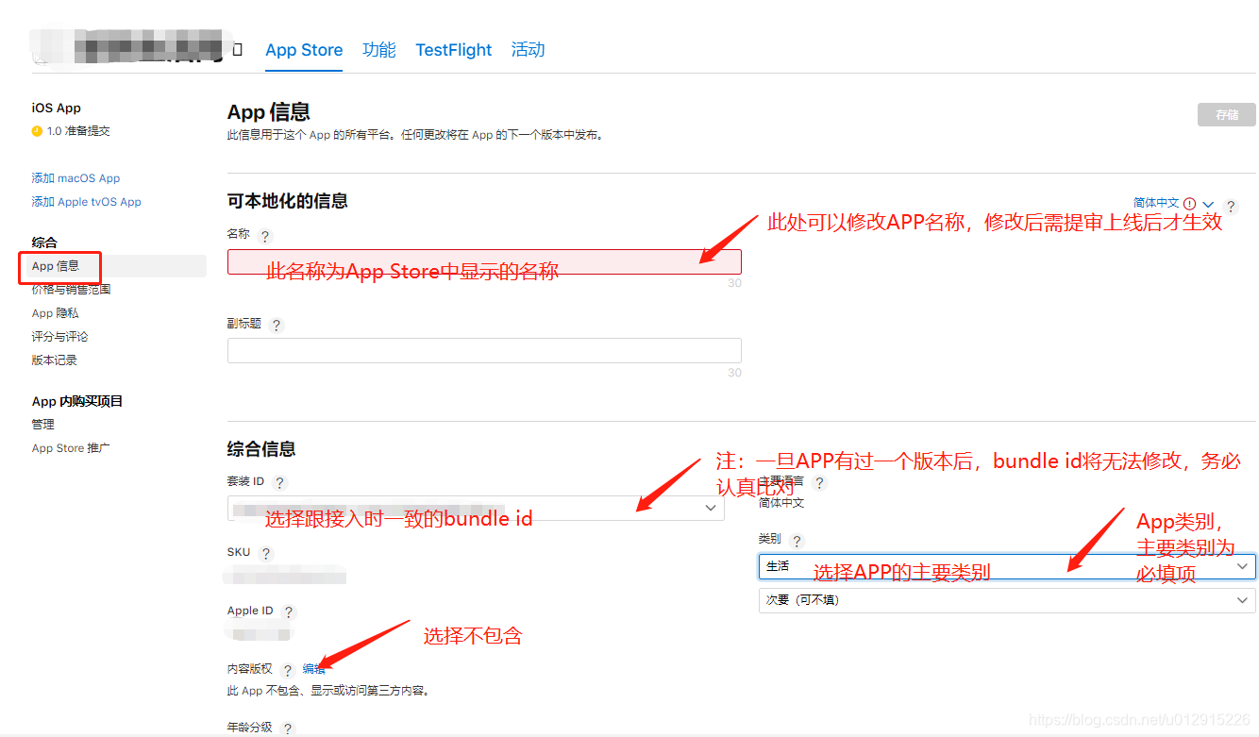Open 评分与评论 in sidebar
The height and width of the screenshot is (737, 1259).
tap(59, 337)
